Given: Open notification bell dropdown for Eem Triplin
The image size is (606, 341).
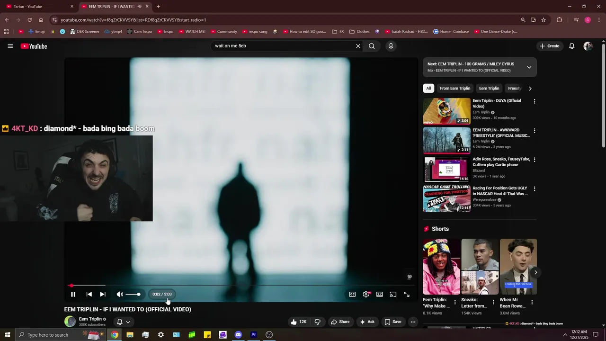Looking at the screenshot, I should tap(123, 322).
